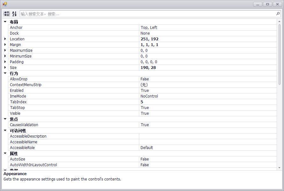The width and height of the screenshot is (284, 191).
Task: Maximize the property window
Action: 267,4
